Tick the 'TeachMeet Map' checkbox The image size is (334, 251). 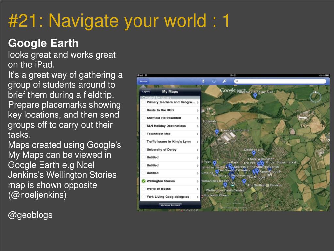(144, 134)
